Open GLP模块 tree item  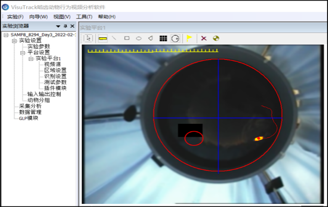29,118
